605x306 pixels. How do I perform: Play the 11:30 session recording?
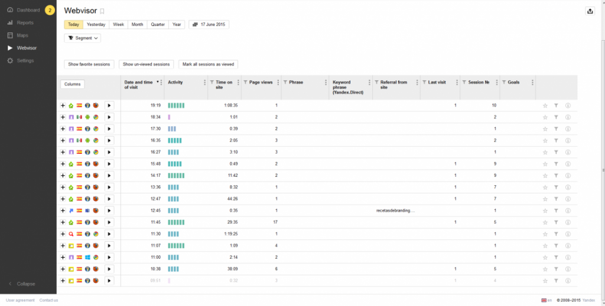(x=109, y=234)
